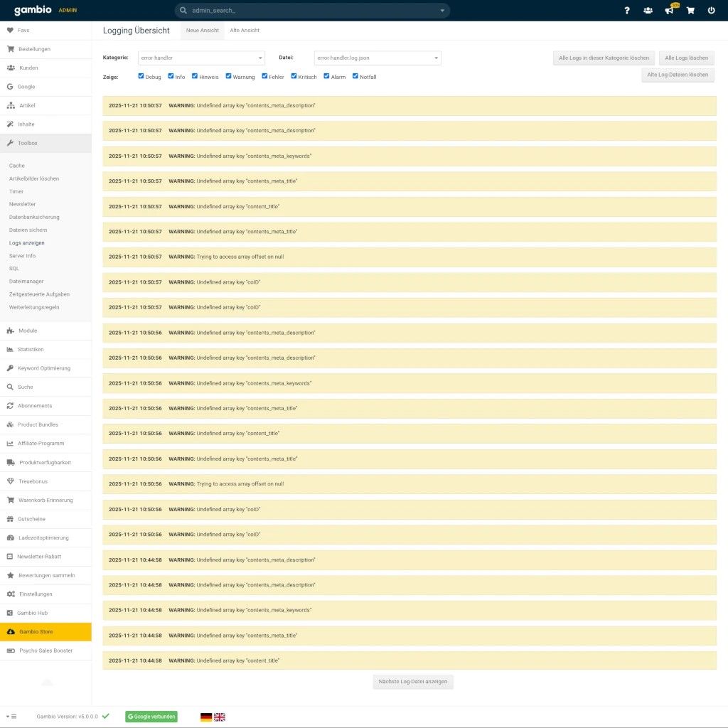Uncheck the Debug log level checkbox
Image resolution: width=728 pixels, height=728 pixels.
(141, 76)
